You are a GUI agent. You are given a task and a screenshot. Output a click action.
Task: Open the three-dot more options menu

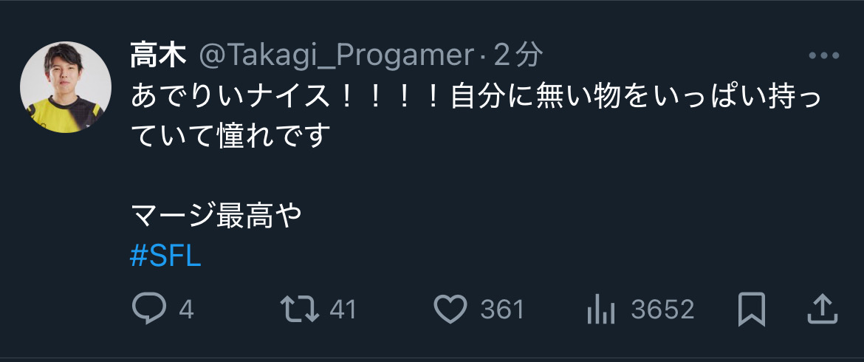point(824,55)
